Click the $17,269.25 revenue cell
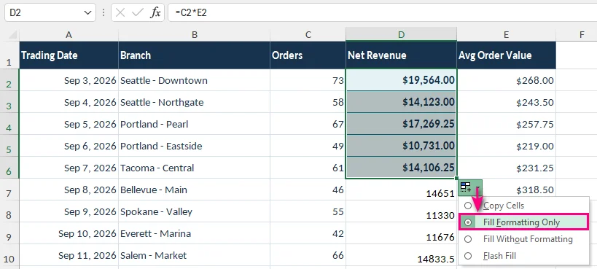The height and width of the screenshot is (269, 597). point(402,124)
